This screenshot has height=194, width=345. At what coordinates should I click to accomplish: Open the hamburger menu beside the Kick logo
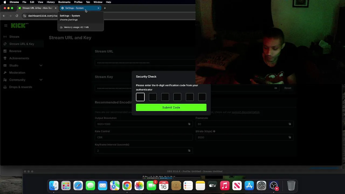pyautogui.click(x=6, y=26)
